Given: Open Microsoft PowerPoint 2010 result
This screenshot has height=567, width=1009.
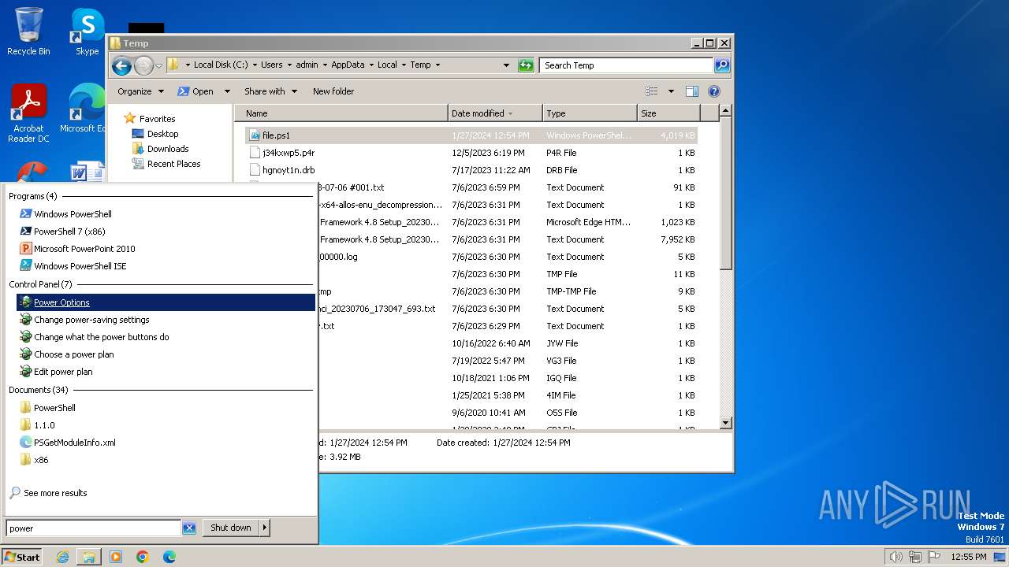Looking at the screenshot, I should click(x=84, y=249).
